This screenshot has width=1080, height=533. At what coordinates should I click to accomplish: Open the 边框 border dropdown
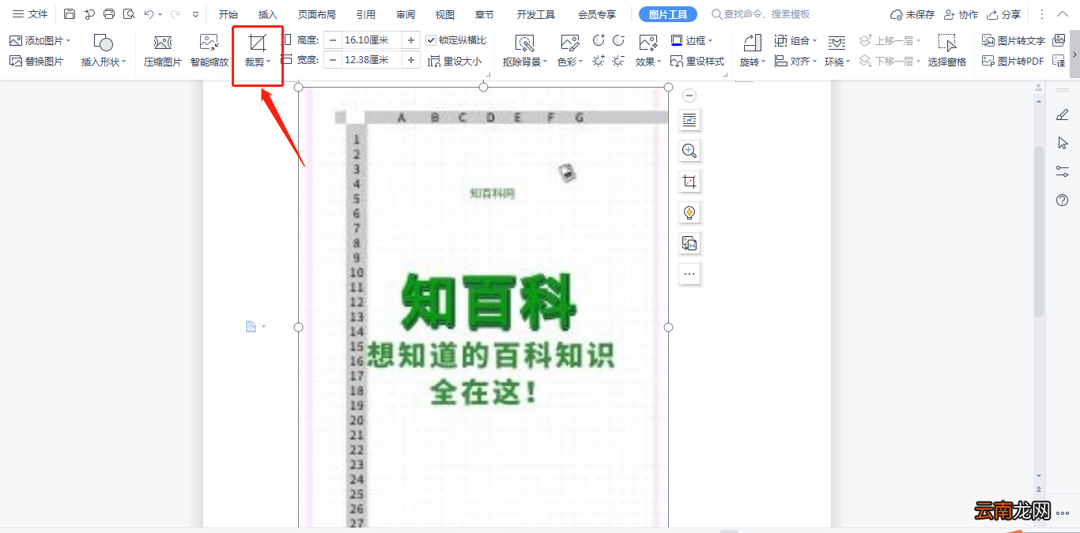[692, 40]
